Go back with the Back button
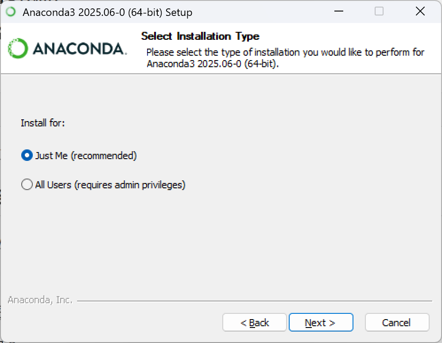 [x=255, y=323]
